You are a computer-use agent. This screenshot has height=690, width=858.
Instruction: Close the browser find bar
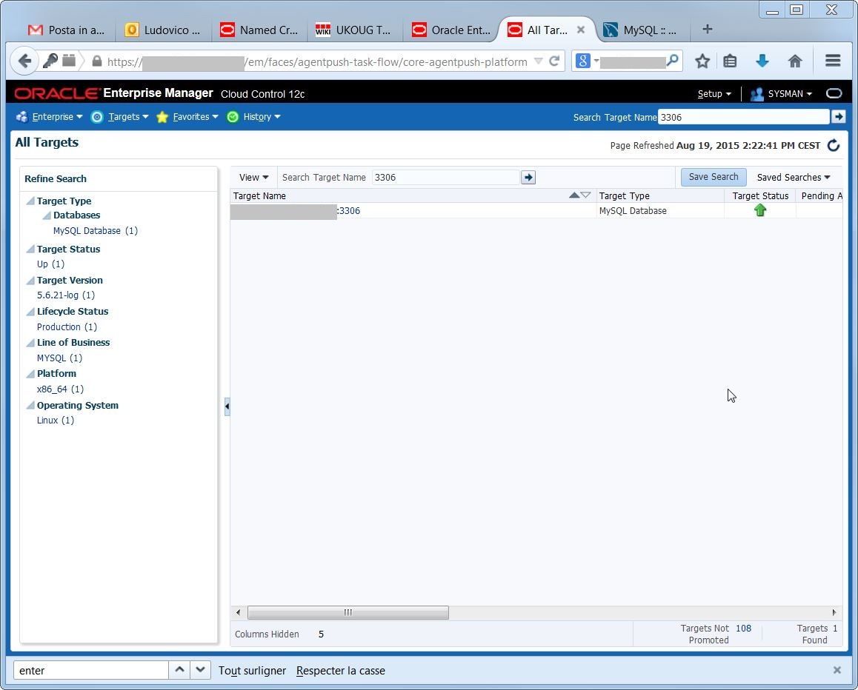(837, 670)
